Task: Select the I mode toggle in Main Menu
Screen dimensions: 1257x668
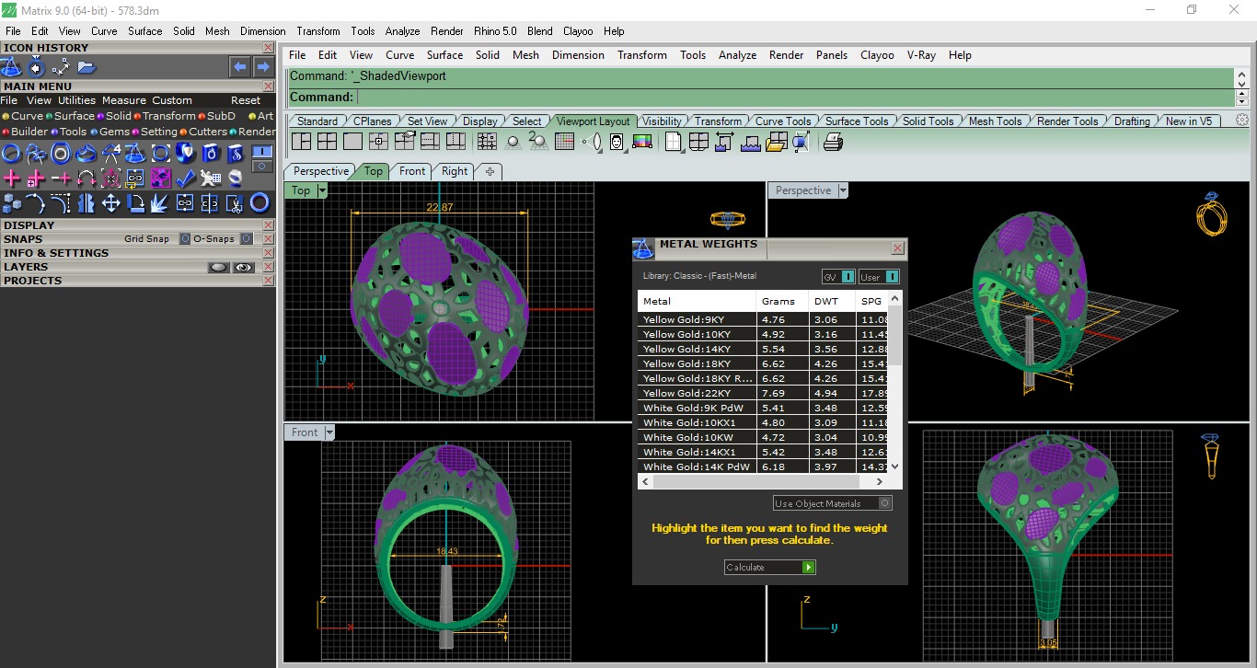Action: click(262, 152)
